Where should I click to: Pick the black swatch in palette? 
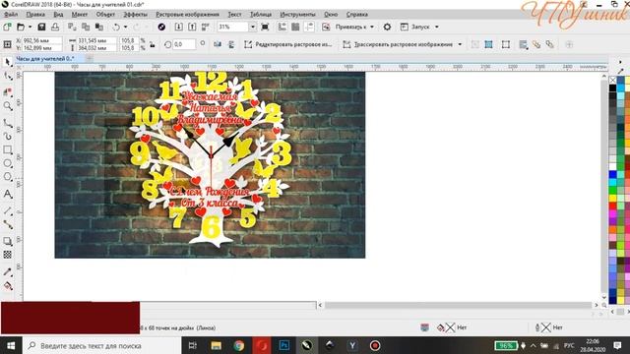[612, 88]
